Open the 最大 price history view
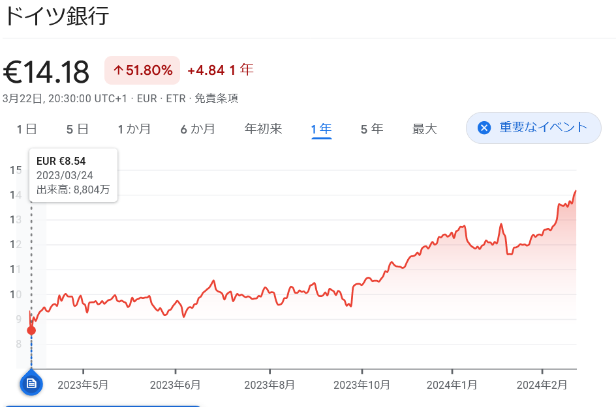The width and height of the screenshot is (616, 407). pos(424,129)
